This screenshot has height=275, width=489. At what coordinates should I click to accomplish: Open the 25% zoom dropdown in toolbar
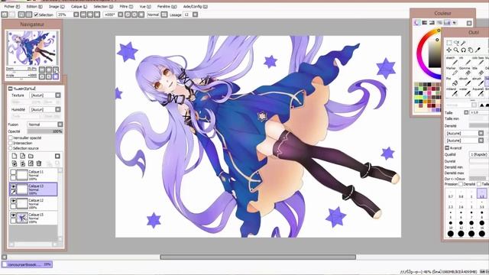[76, 15]
